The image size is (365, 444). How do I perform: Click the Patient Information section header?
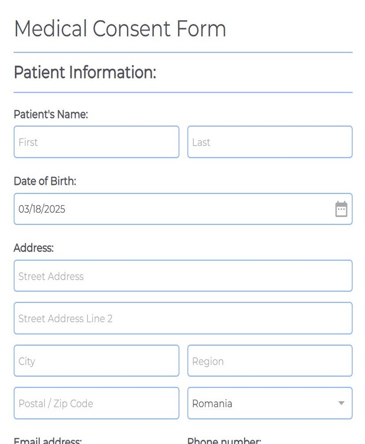pyautogui.click(x=85, y=73)
